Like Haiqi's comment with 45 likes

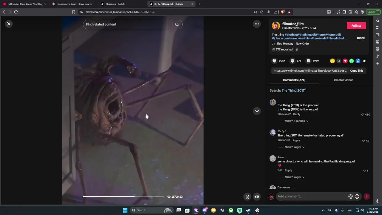tap(363, 141)
